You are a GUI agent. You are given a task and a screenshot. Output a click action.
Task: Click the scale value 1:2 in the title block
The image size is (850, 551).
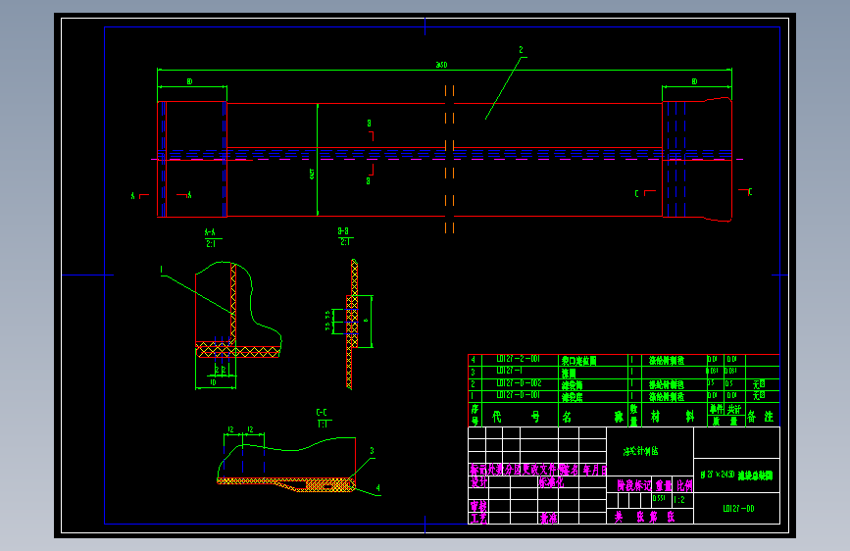point(679,500)
